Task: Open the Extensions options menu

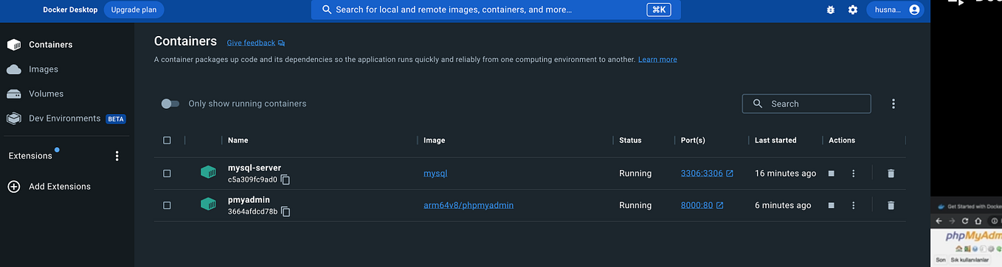Action: [117, 156]
